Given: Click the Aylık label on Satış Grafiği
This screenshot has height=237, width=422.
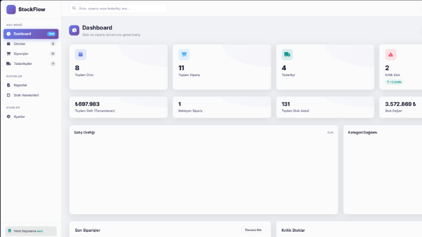Looking at the screenshot, I should click(x=330, y=132).
